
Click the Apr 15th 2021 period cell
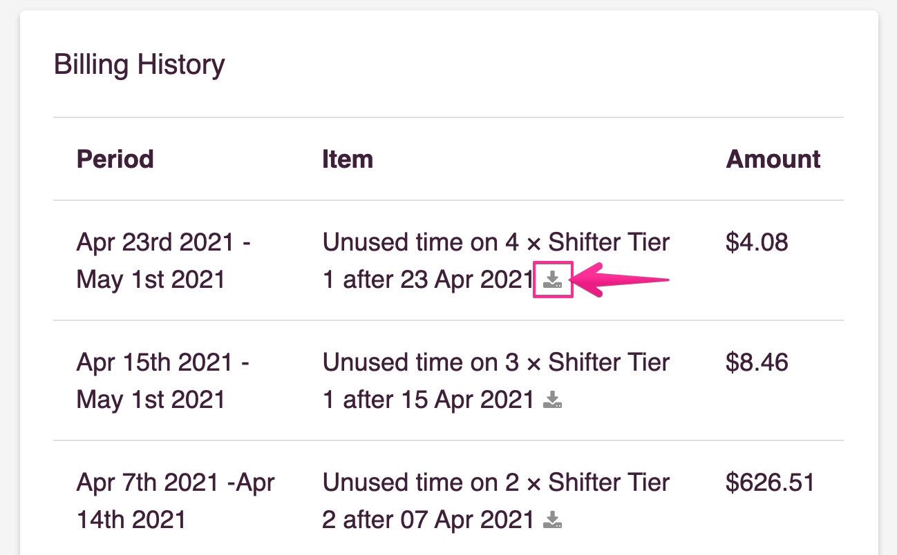[164, 381]
